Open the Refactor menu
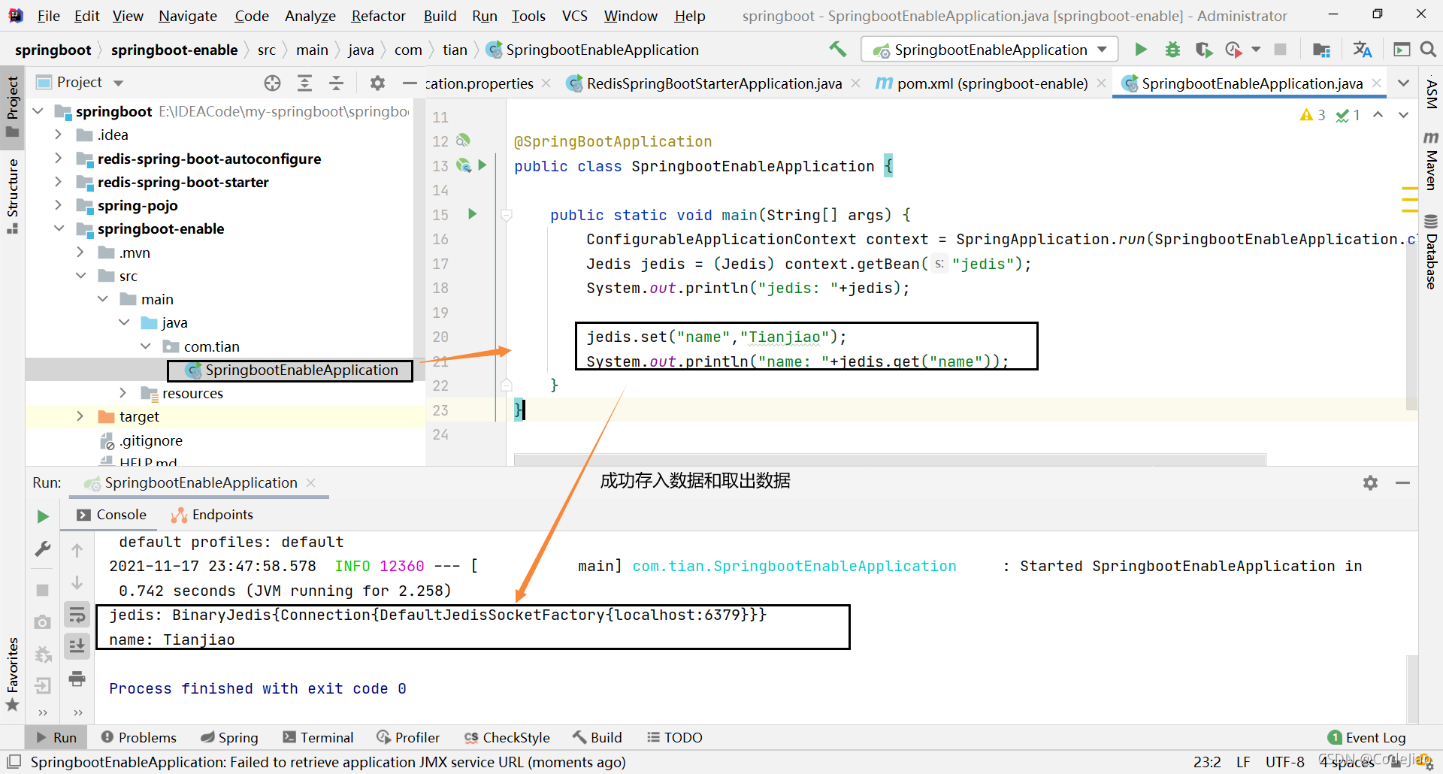This screenshot has width=1443, height=774. click(378, 16)
